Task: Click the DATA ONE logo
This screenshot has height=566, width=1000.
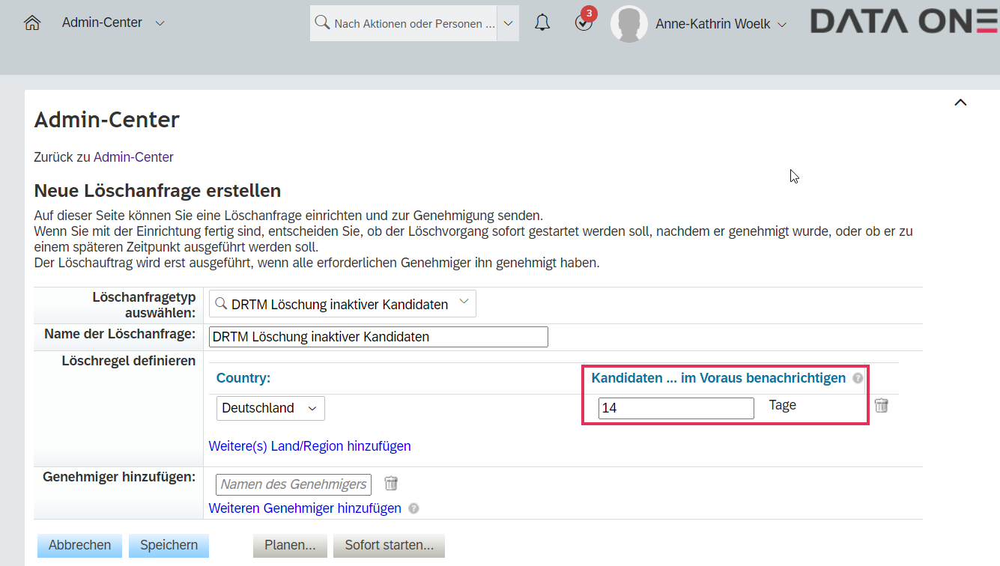Action: pyautogui.click(x=904, y=22)
